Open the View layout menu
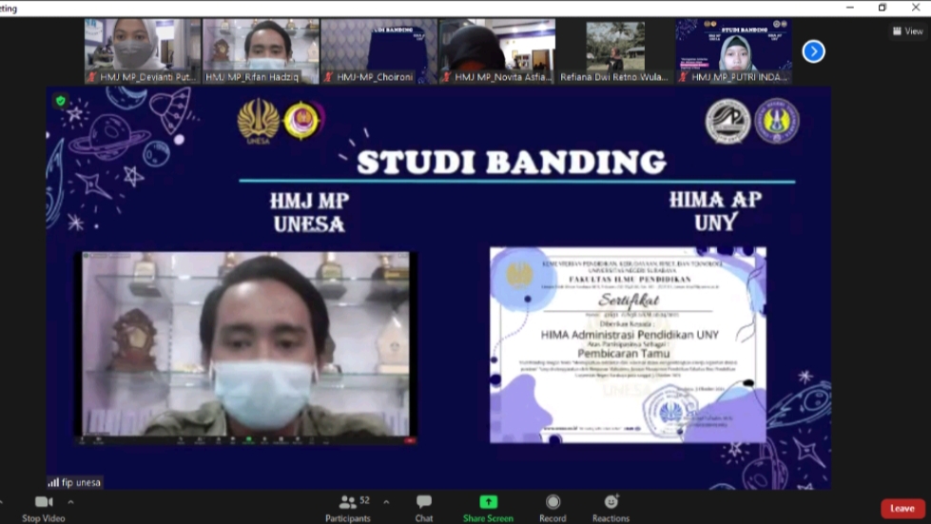Screen dimensions: 931x524 (908, 30)
